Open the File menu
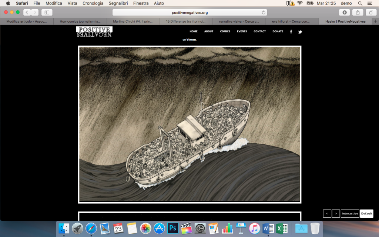Screen dimensions: 379x237 click(x=37, y=3)
